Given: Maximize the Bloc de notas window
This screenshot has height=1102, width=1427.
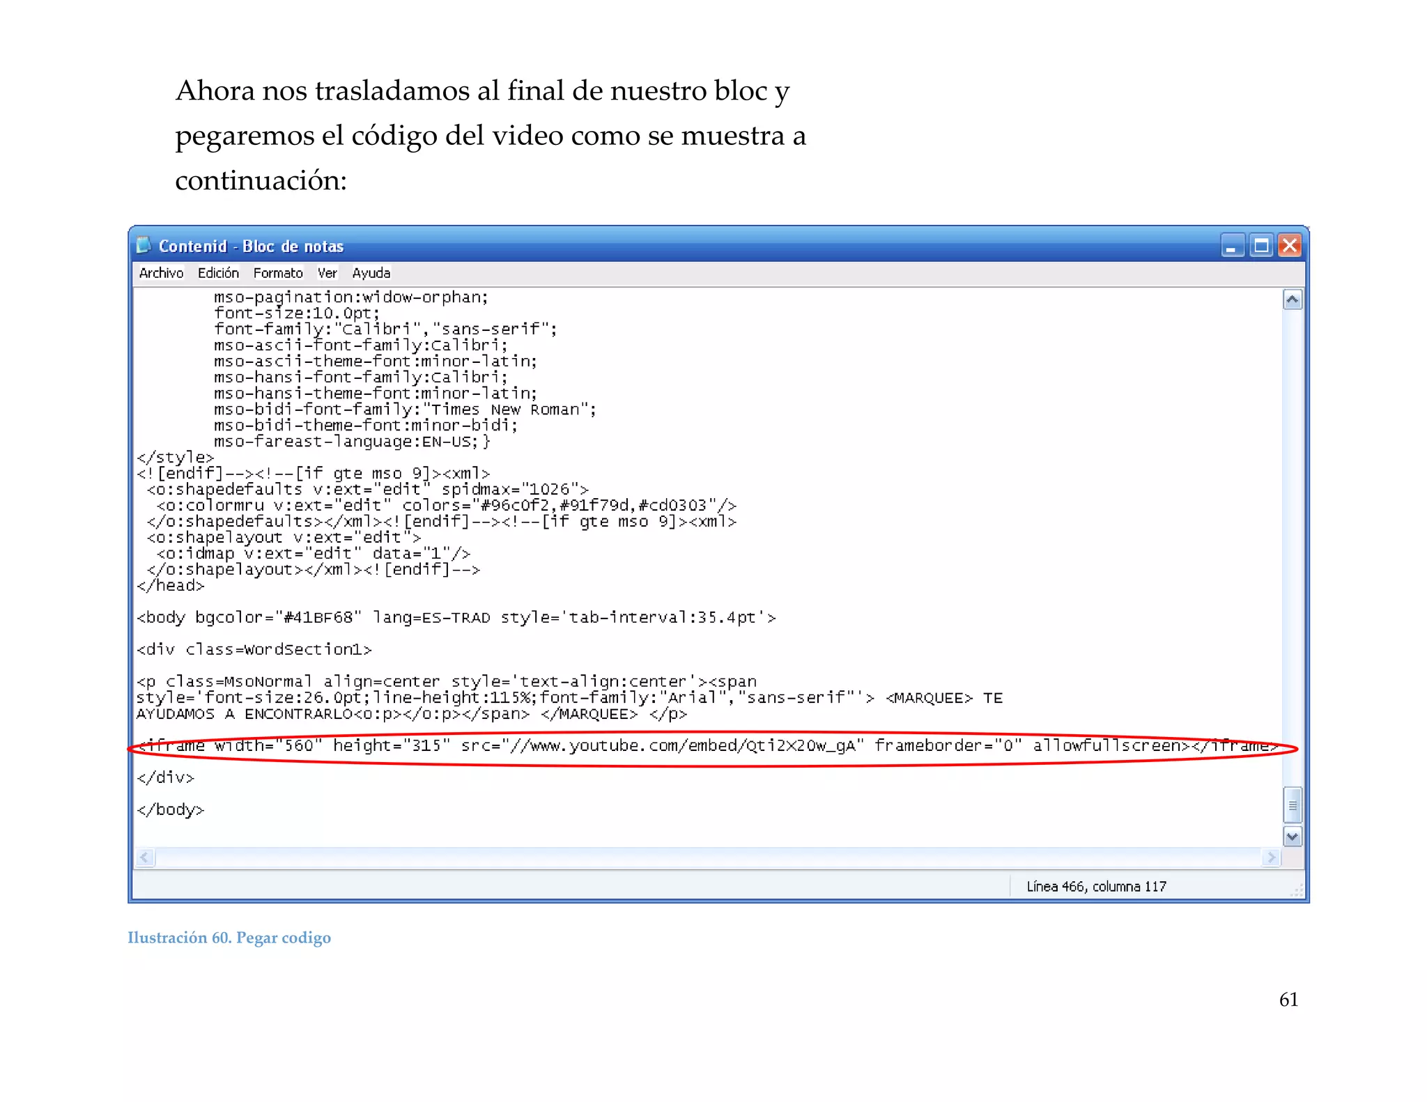Looking at the screenshot, I should pos(1261,246).
